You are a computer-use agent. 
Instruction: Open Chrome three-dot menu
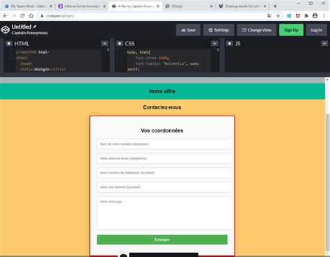[324, 16]
